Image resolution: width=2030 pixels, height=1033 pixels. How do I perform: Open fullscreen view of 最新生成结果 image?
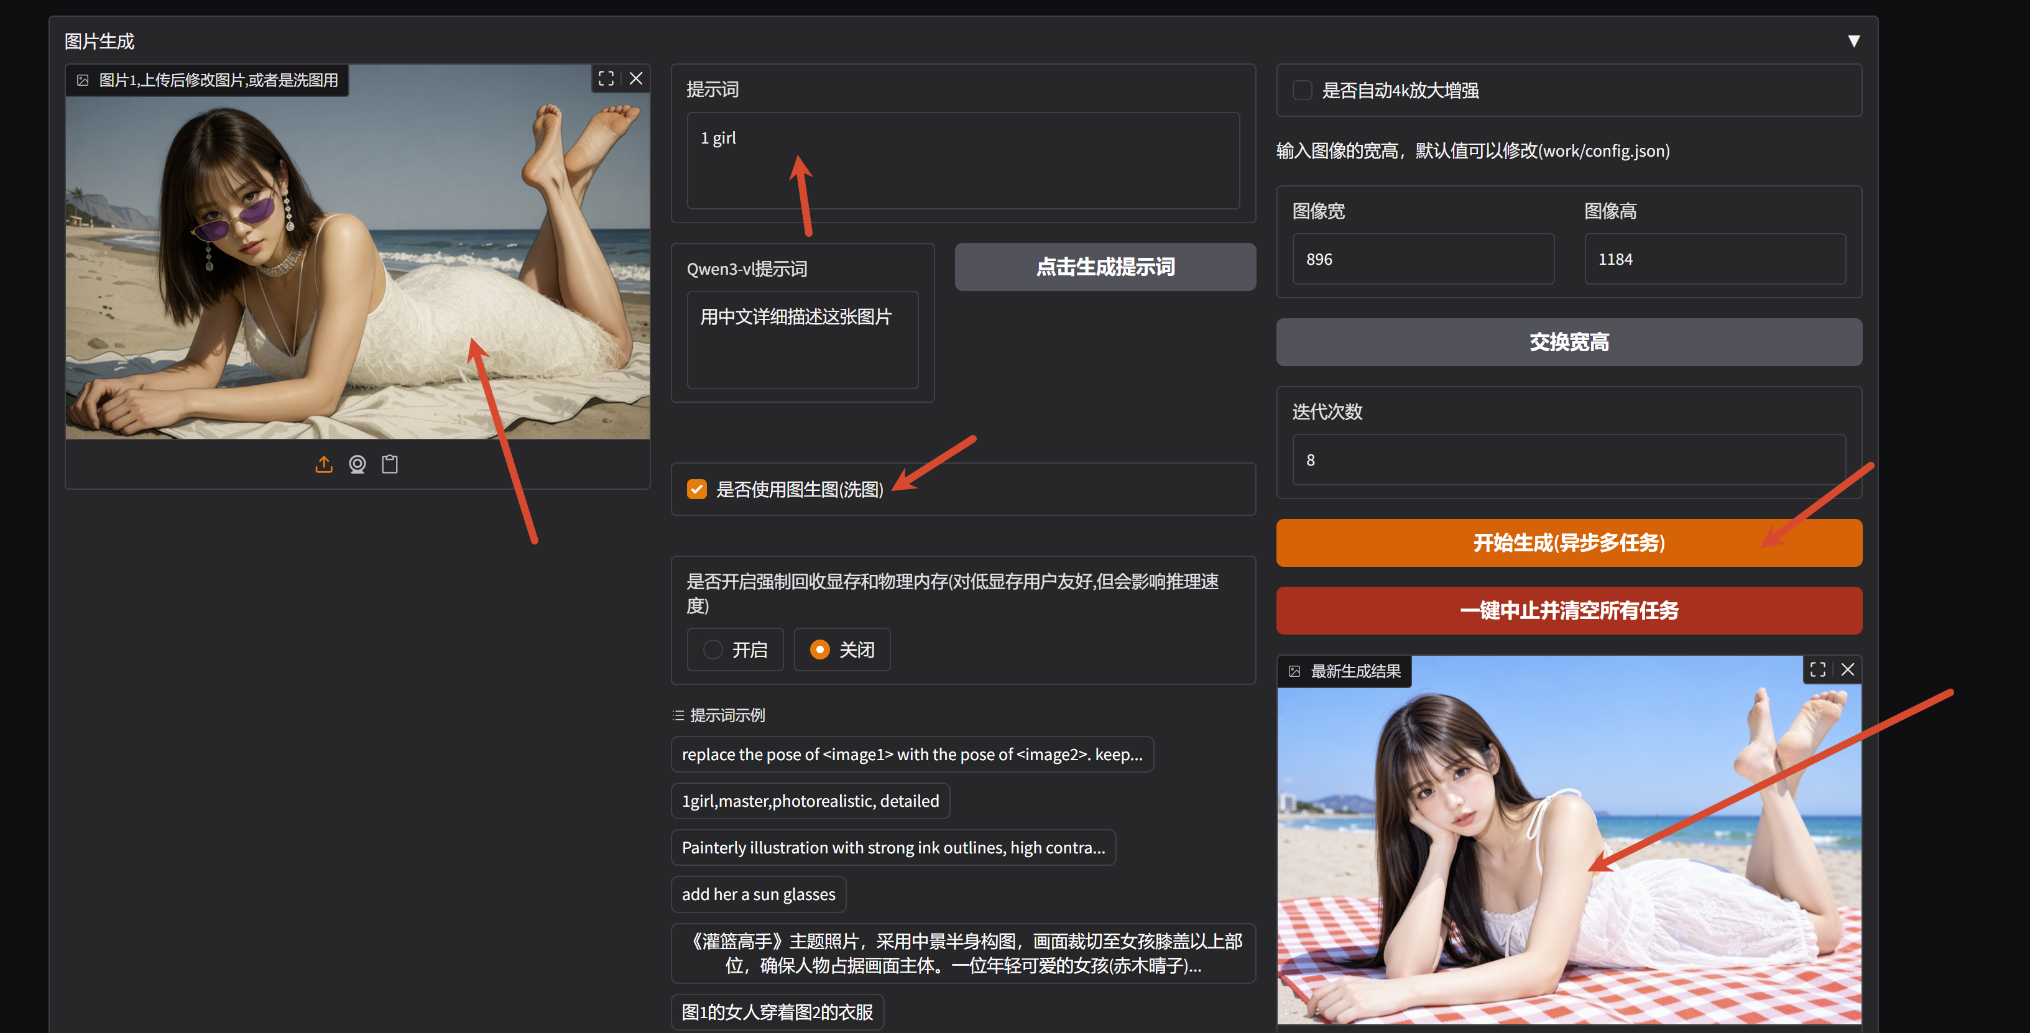coord(1818,670)
